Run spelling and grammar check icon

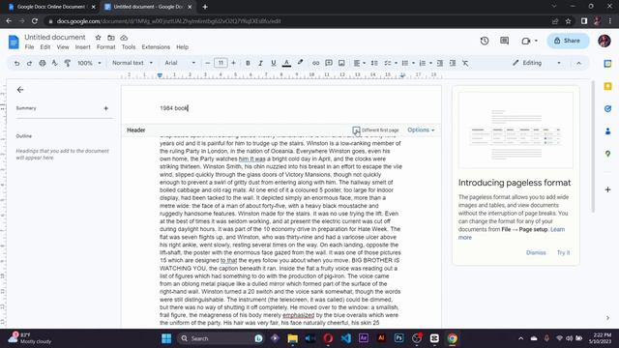click(54, 63)
